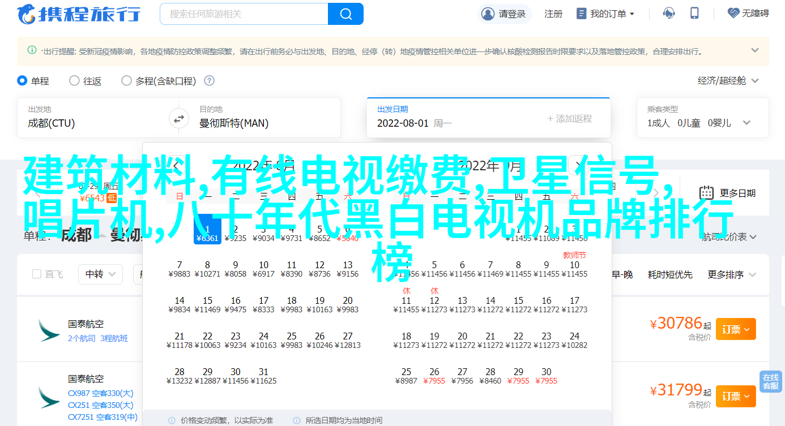The height and width of the screenshot is (426, 785).
Task: Click the mobile phone app icon
Action: (696, 13)
